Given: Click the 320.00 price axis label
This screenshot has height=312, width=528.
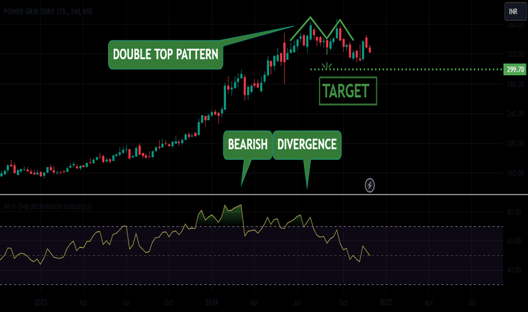Looking at the screenshot, I should pos(516,54).
